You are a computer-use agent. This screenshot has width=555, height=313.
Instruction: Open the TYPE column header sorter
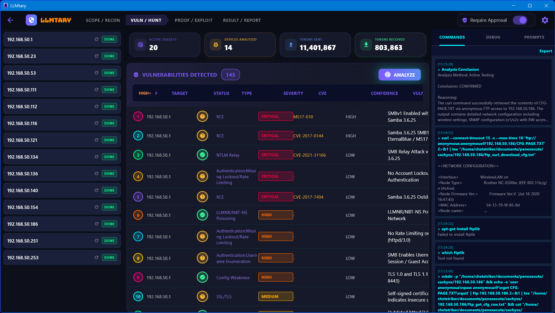(247, 93)
